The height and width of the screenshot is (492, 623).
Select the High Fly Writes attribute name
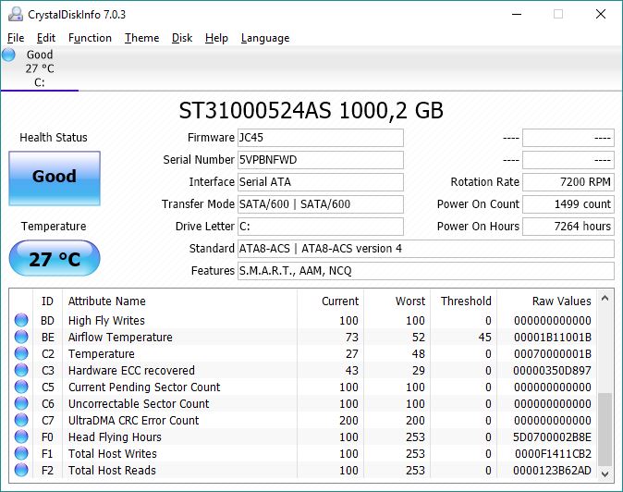click(x=106, y=320)
